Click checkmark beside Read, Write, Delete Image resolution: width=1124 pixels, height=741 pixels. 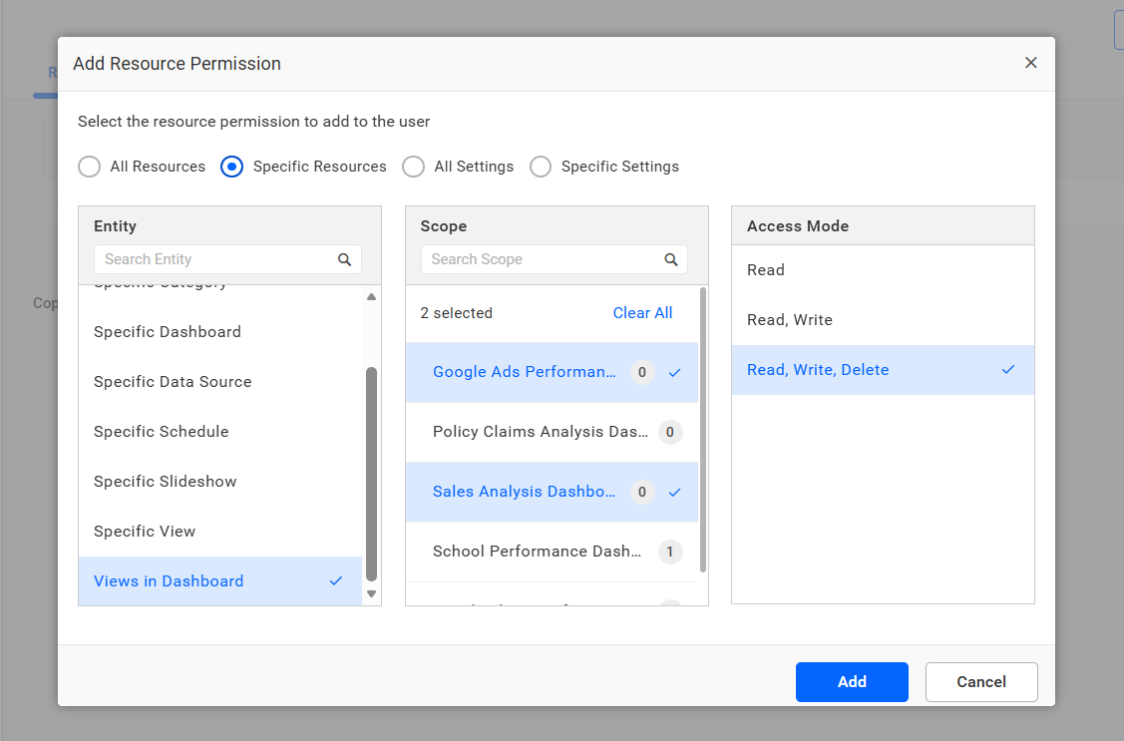pos(1008,370)
